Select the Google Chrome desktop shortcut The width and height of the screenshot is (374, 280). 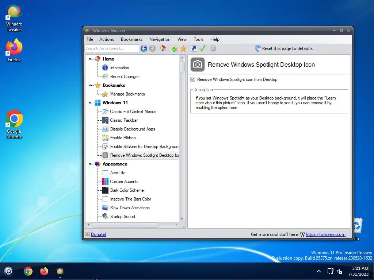coord(14,124)
